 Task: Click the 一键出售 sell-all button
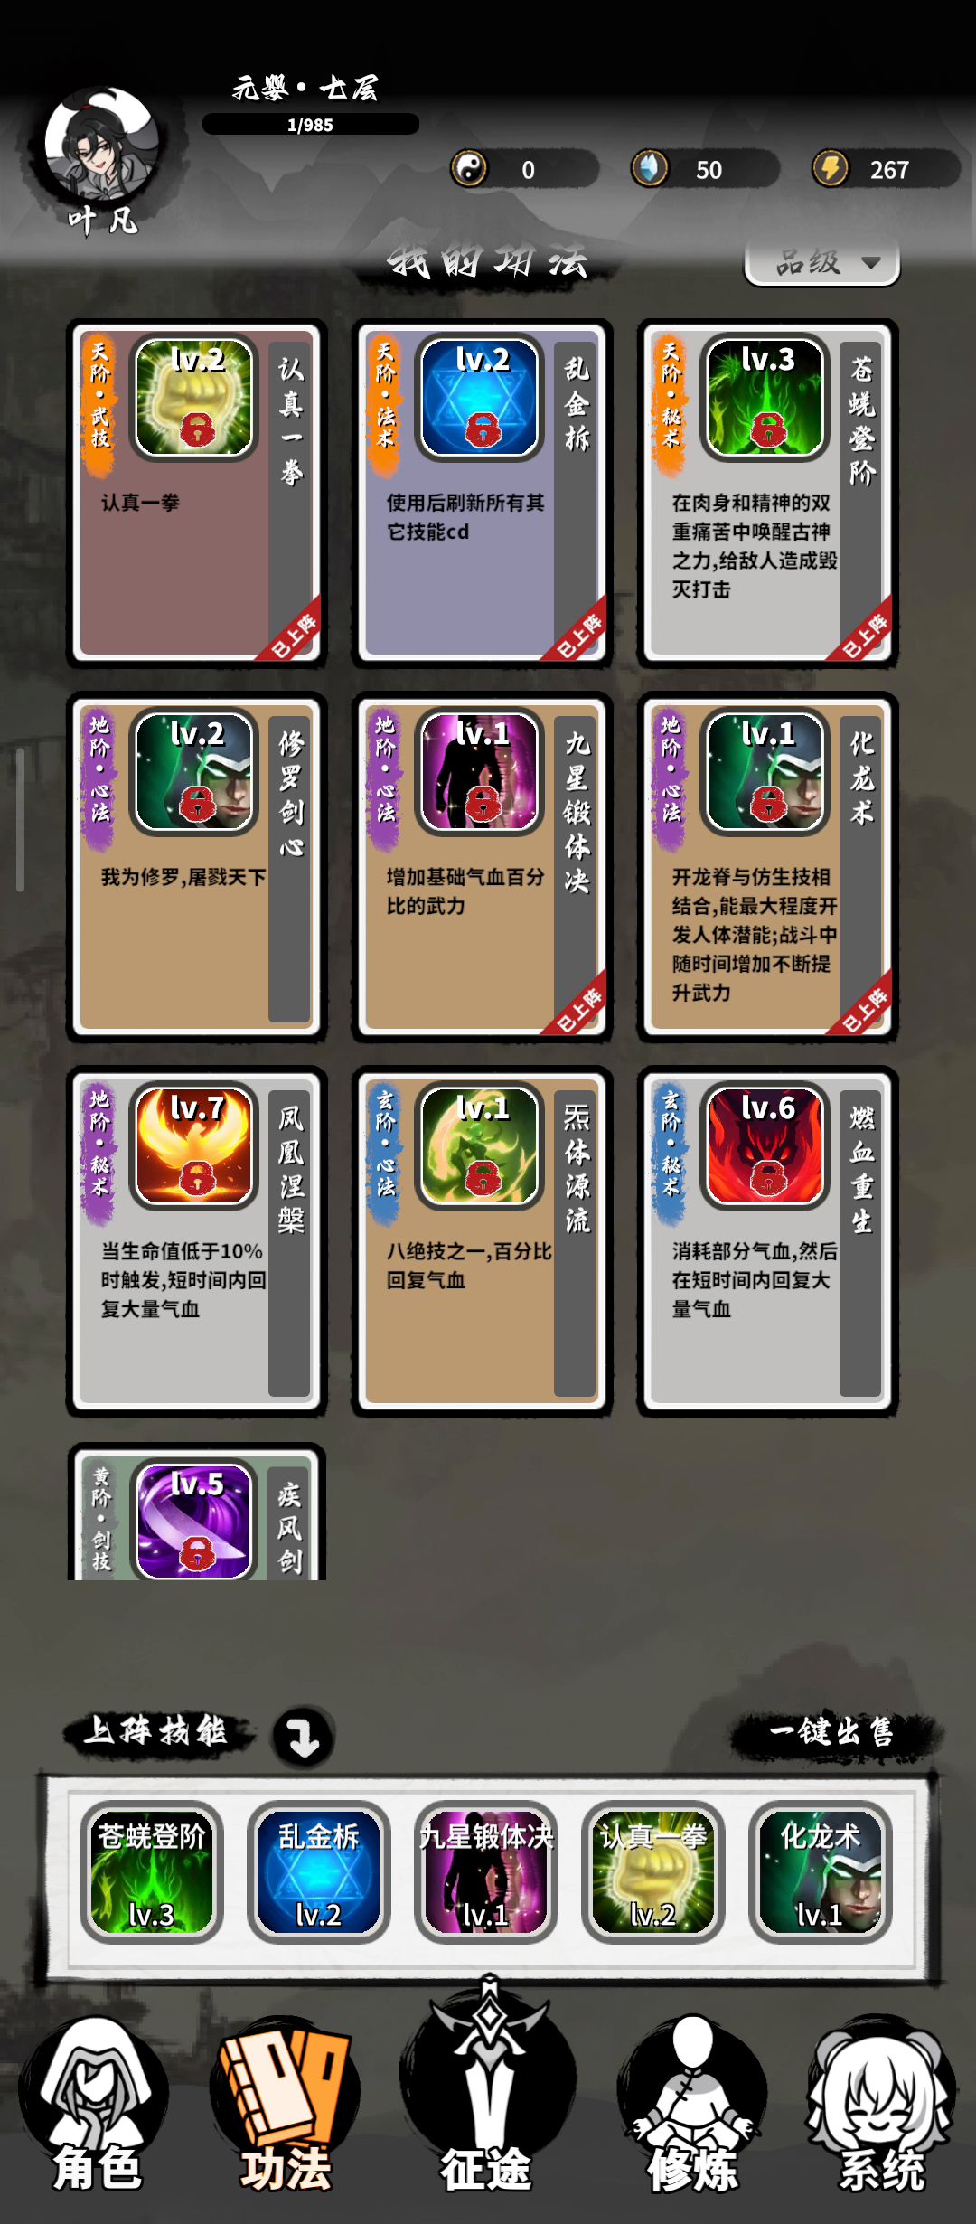[832, 1732]
